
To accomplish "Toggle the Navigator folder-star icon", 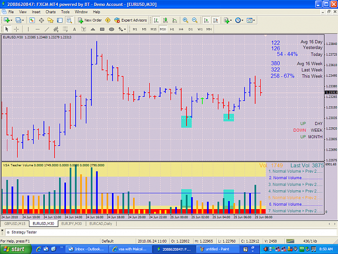I will (50, 20).
